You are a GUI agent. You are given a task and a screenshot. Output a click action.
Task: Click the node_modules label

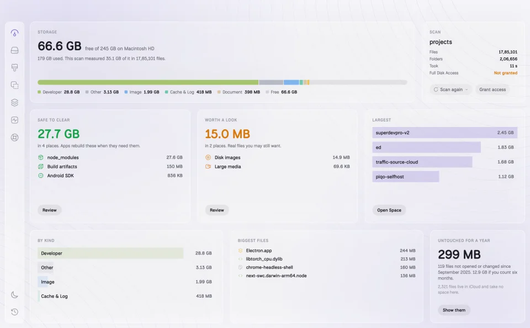pyautogui.click(x=63, y=157)
